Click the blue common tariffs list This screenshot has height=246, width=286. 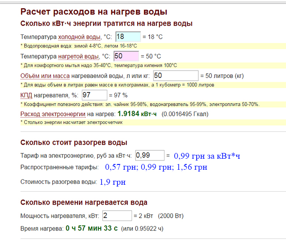(156, 168)
